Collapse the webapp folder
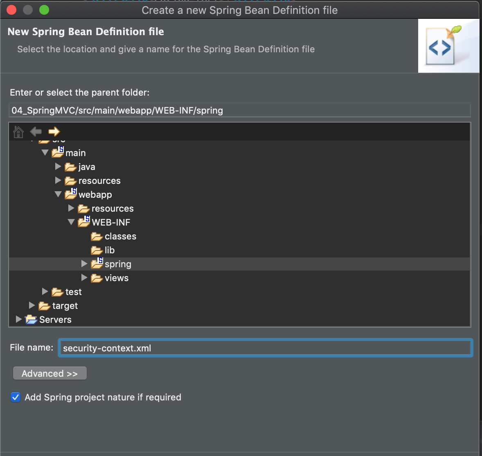The width and height of the screenshot is (482, 456). (58, 194)
